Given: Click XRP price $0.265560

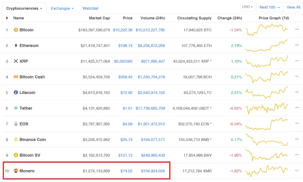Looking at the screenshot, I should click(123, 62).
